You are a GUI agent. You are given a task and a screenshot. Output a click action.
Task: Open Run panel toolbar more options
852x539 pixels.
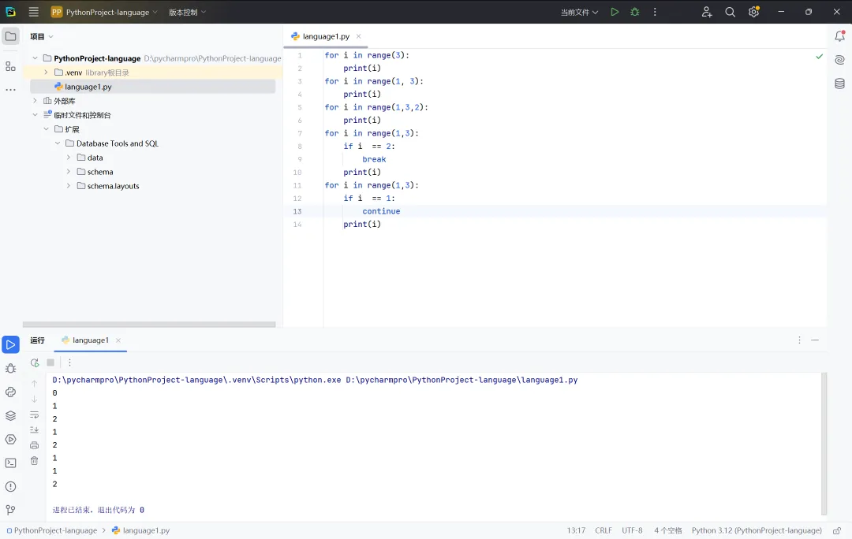[69, 362]
